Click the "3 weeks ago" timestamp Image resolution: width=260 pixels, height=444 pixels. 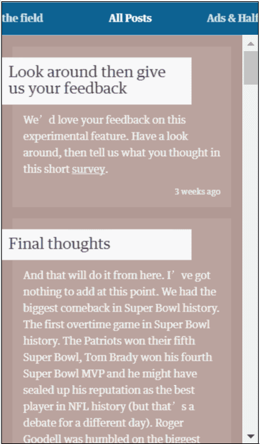tap(197, 192)
